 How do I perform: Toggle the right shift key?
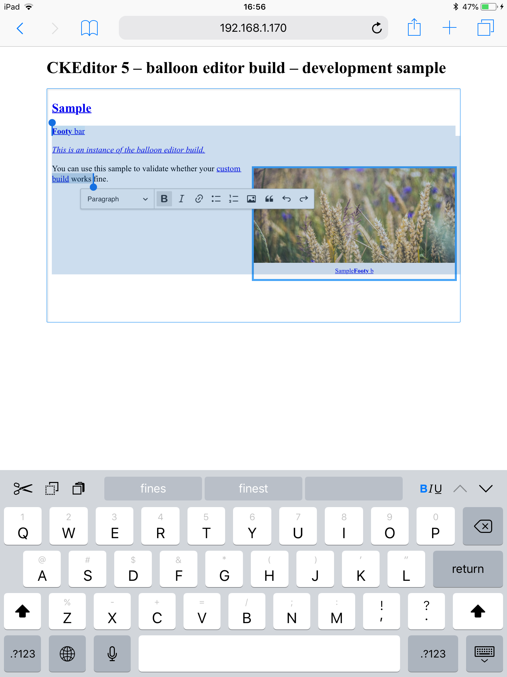478,611
